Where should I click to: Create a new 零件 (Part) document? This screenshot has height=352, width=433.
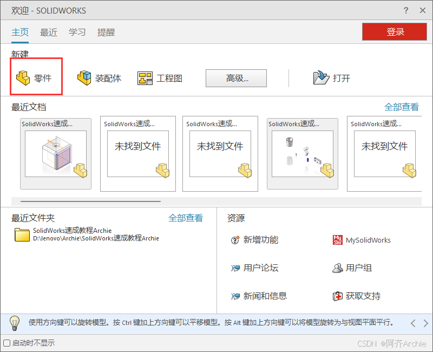[34, 77]
